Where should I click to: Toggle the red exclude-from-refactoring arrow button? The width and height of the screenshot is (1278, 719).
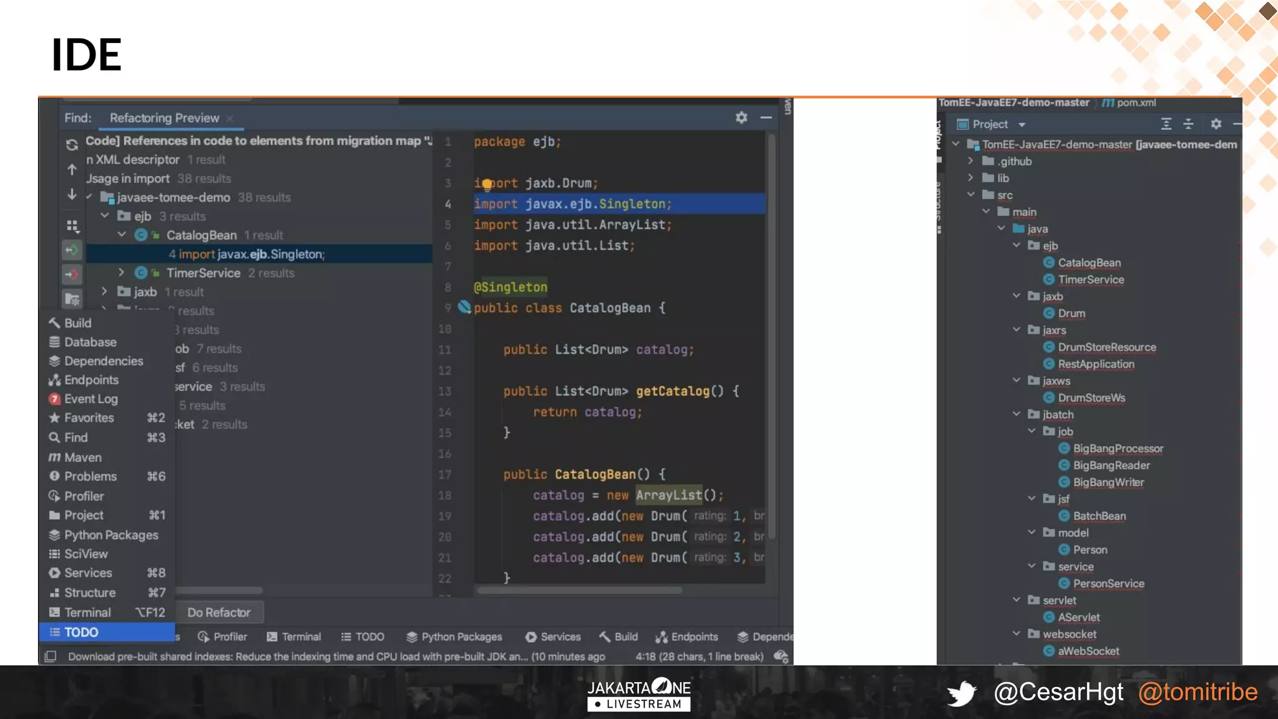coord(72,274)
